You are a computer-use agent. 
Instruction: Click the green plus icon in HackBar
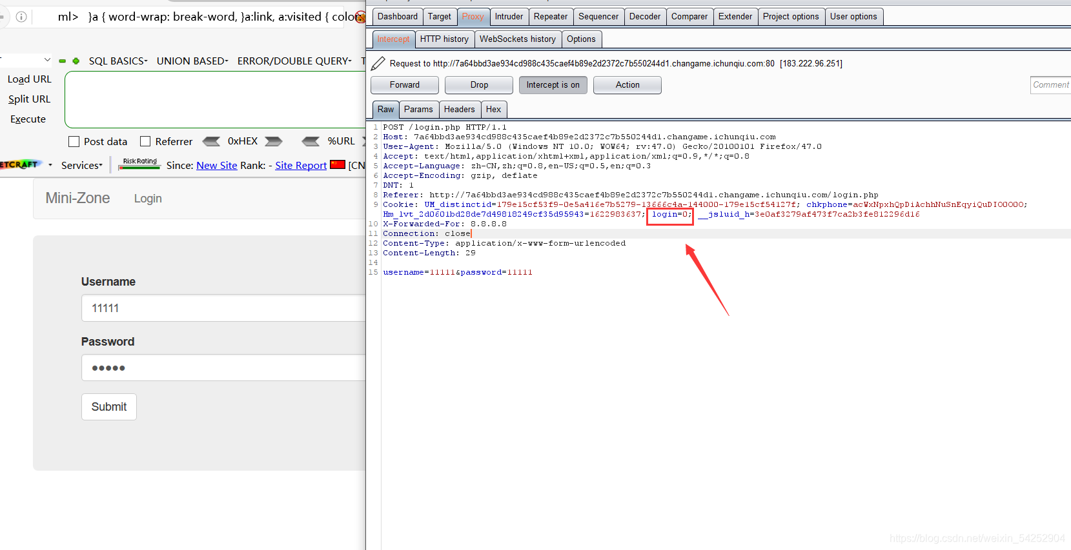pyautogui.click(x=76, y=61)
